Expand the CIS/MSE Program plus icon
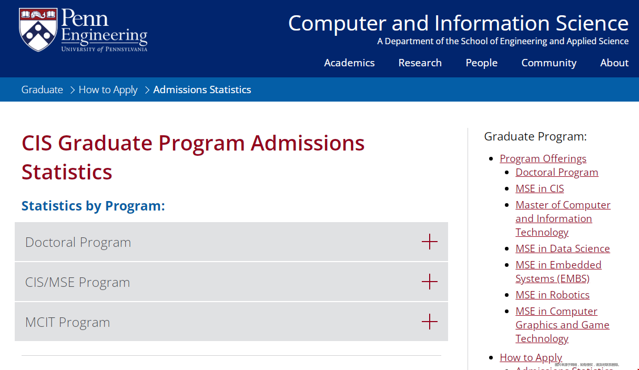 pos(430,282)
